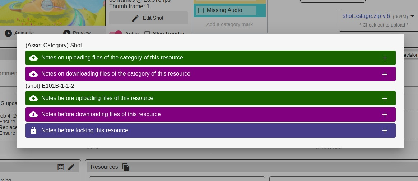Open the shot.xstage.zip v.6 file link
The height and width of the screenshot is (181, 418).
pos(366,16)
